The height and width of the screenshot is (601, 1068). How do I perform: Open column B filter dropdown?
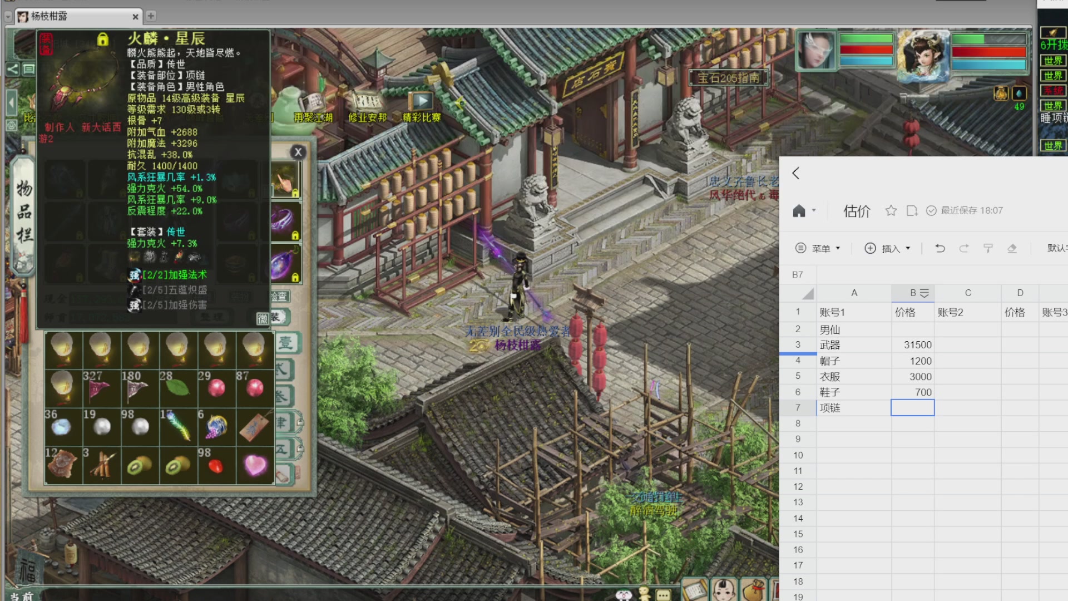coord(924,293)
